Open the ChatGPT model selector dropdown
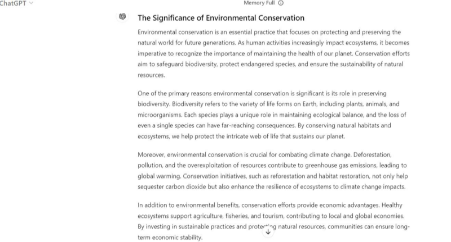 (x=17, y=3)
